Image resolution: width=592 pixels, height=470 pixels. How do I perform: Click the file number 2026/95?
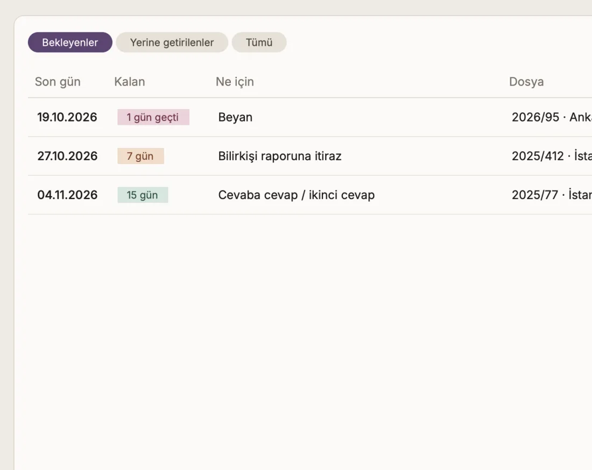point(535,117)
